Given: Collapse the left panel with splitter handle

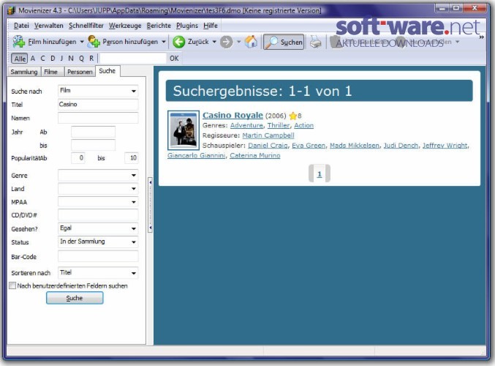Looking at the screenshot, I should (x=151, y=205).
